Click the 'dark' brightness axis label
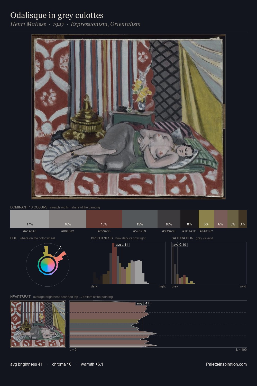Viewport: 257px width, 386px height. [x=94, y=286]
